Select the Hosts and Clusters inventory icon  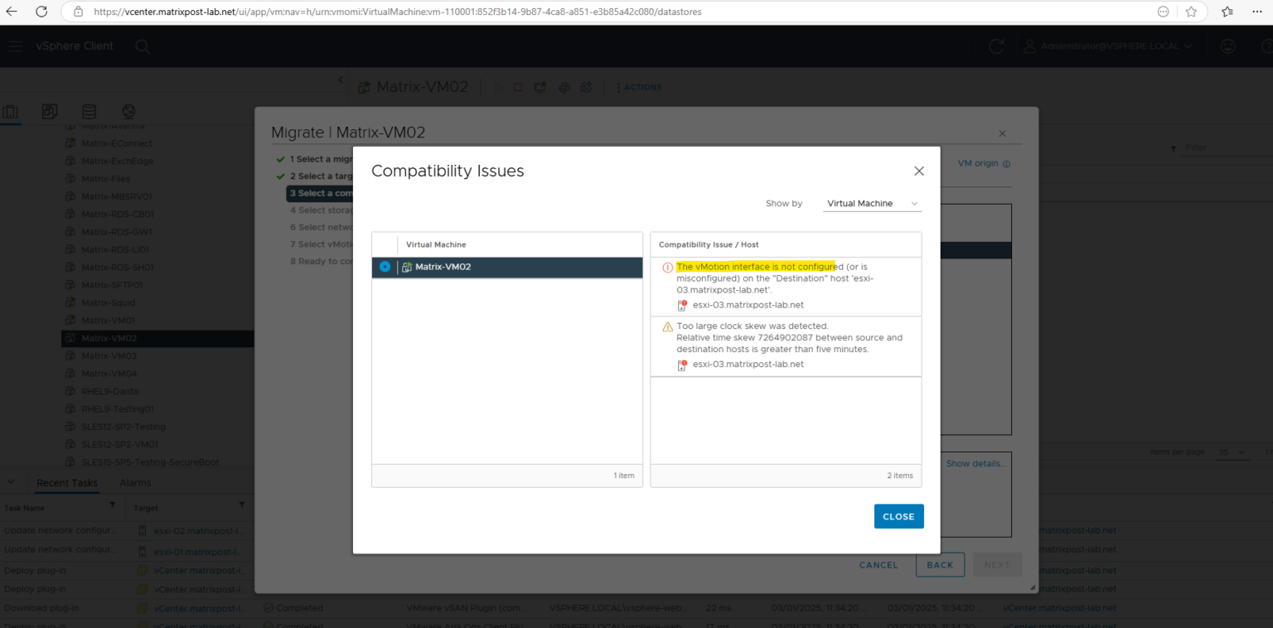pyautogui.click(x=11, y=111)
